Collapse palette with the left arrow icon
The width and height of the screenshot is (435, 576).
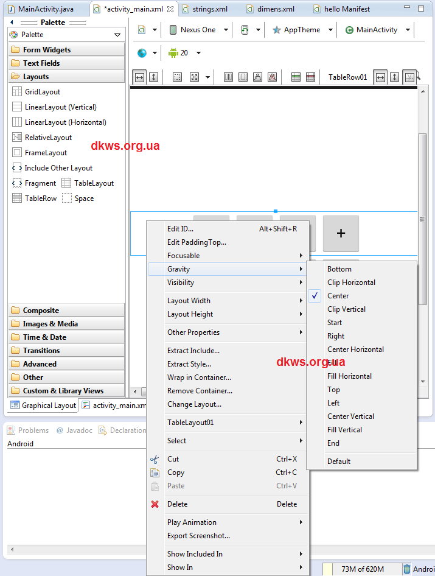point(12,22)
